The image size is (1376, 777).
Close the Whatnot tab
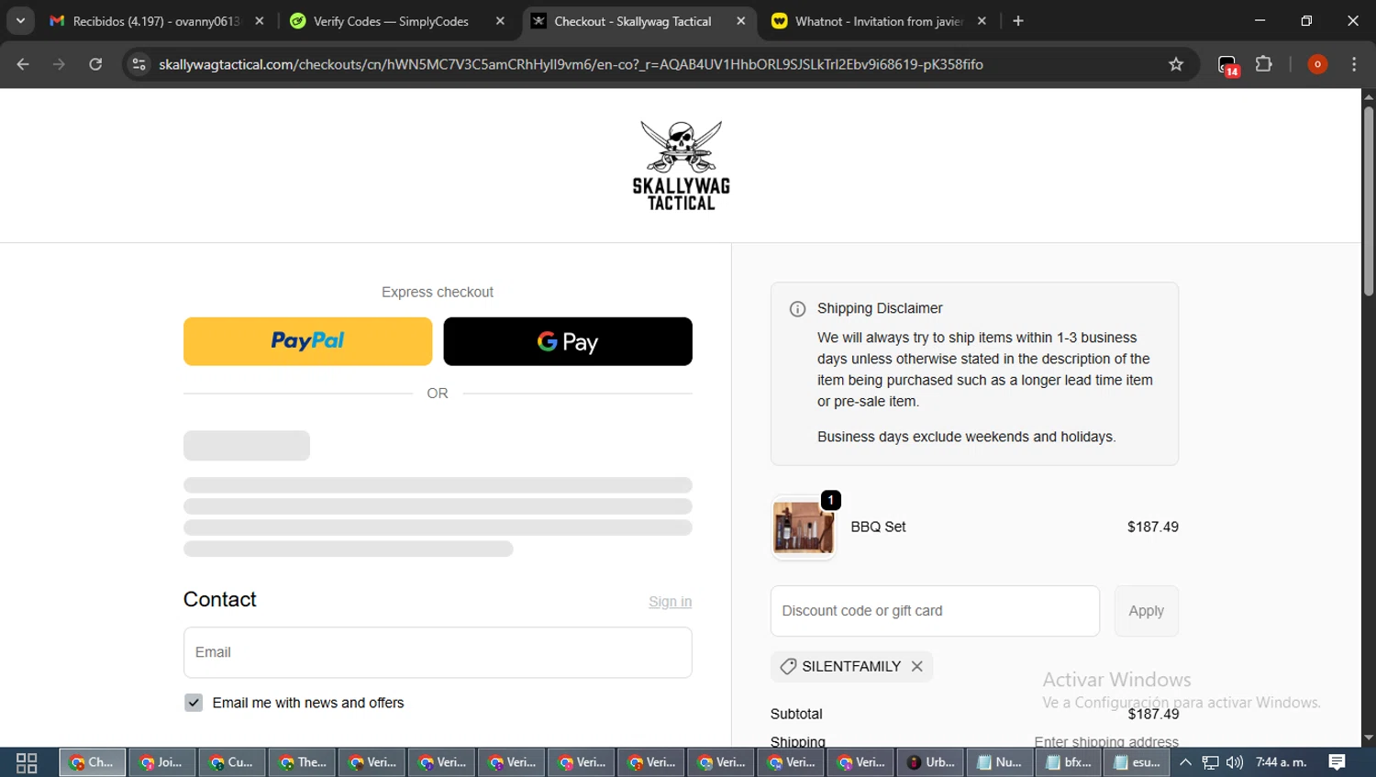point(982,21)
